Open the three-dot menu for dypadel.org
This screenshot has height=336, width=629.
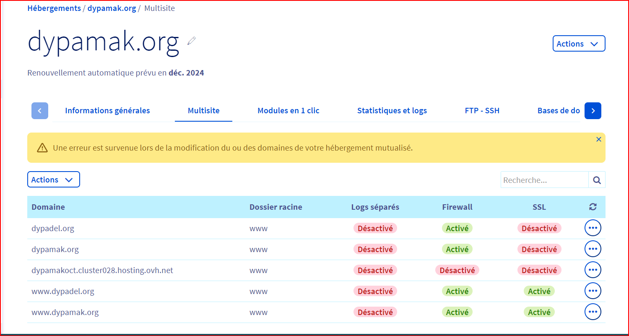click(593, 228)
